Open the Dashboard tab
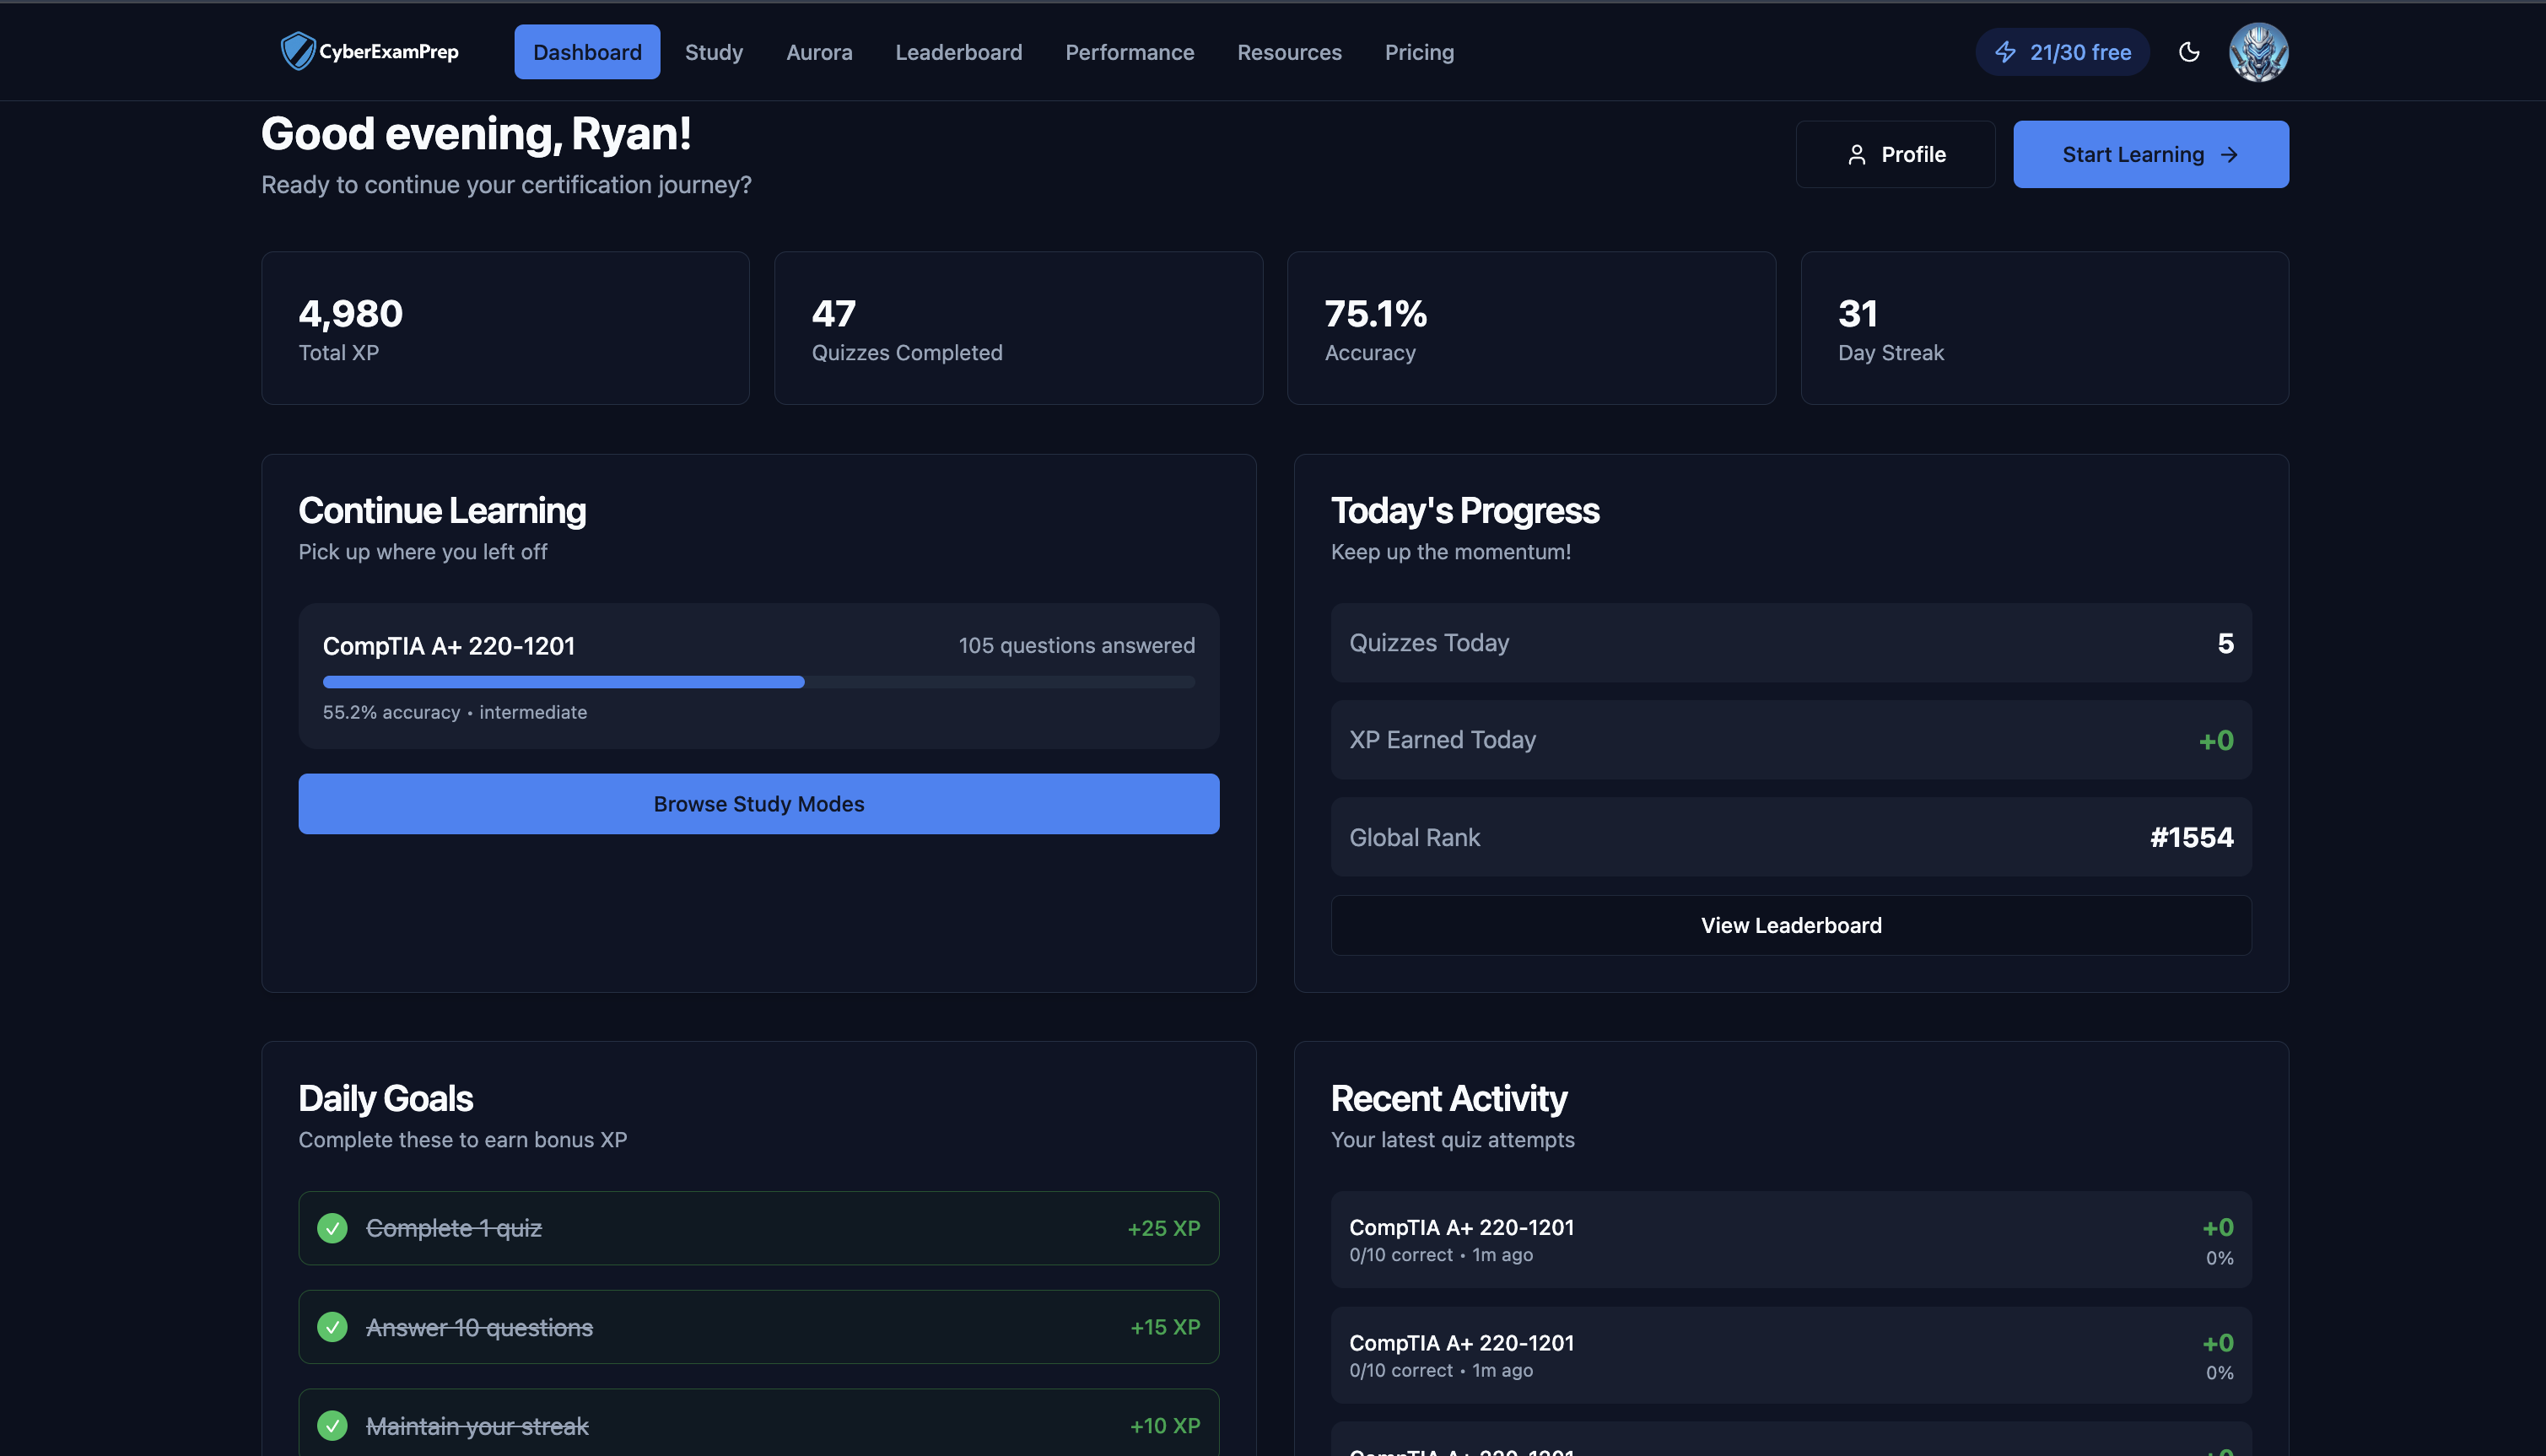This screenshot has height=1456, width=2546. 587,52
